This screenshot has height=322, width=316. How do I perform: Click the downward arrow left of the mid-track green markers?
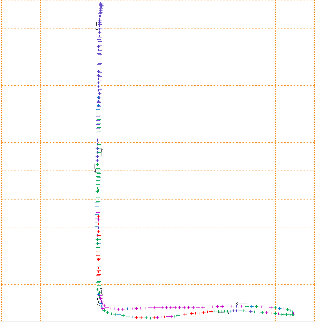[95, 168]
